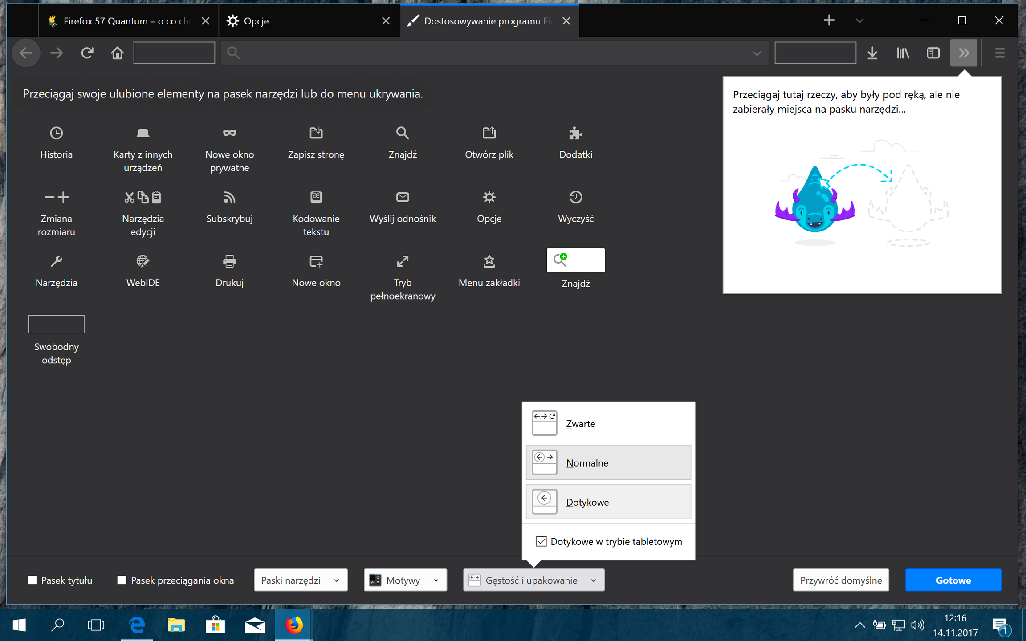This screenshot has width=1026, height=641.
Task: Click the WebIDE globe icon
Action: pyautogui.click(x=142, y=261)
